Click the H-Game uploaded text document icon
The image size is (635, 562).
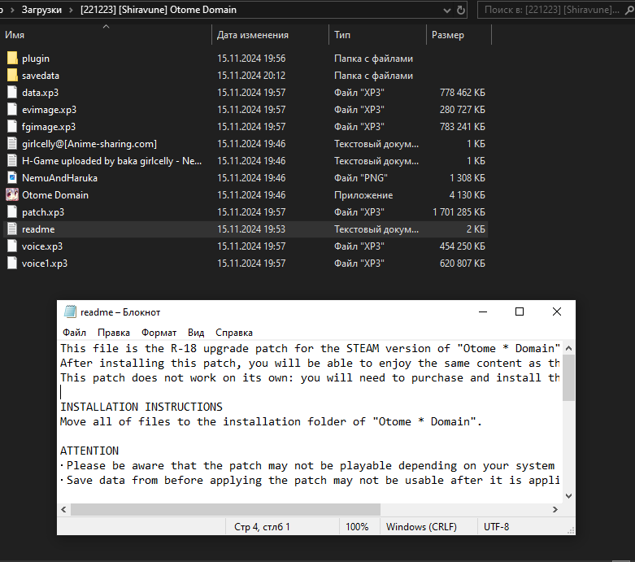(12, 161)
